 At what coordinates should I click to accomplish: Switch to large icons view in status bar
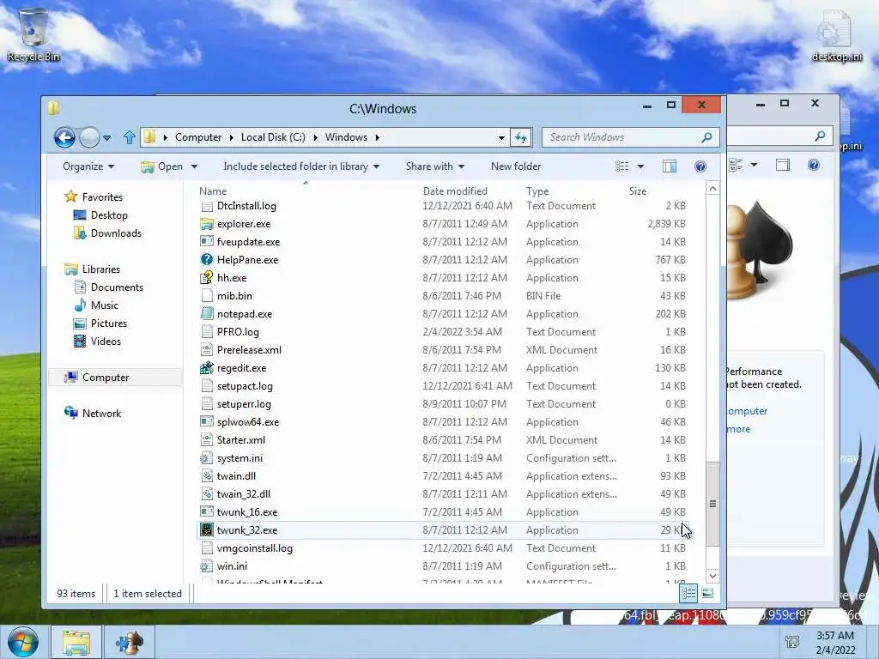tap(707, 593)
